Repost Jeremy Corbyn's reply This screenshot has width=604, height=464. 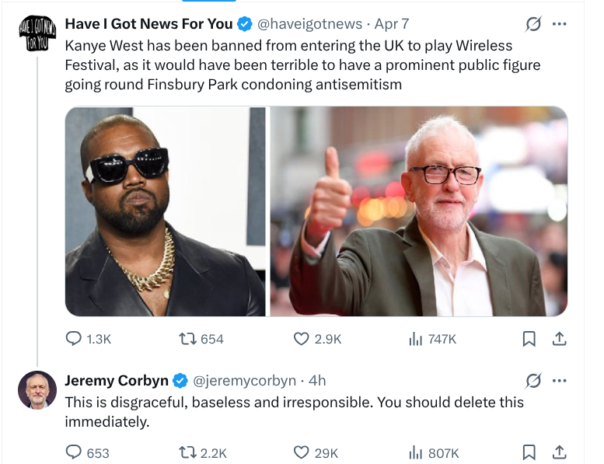[187, 452]
